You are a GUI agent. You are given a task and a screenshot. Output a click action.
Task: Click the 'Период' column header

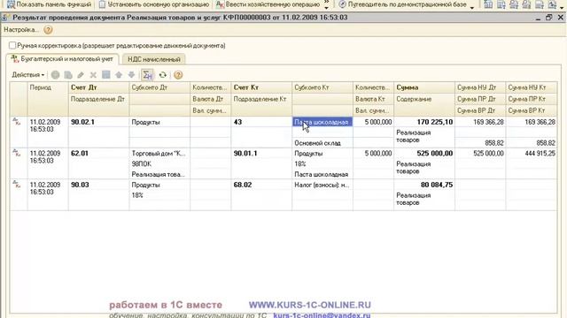tap(48, 99)
